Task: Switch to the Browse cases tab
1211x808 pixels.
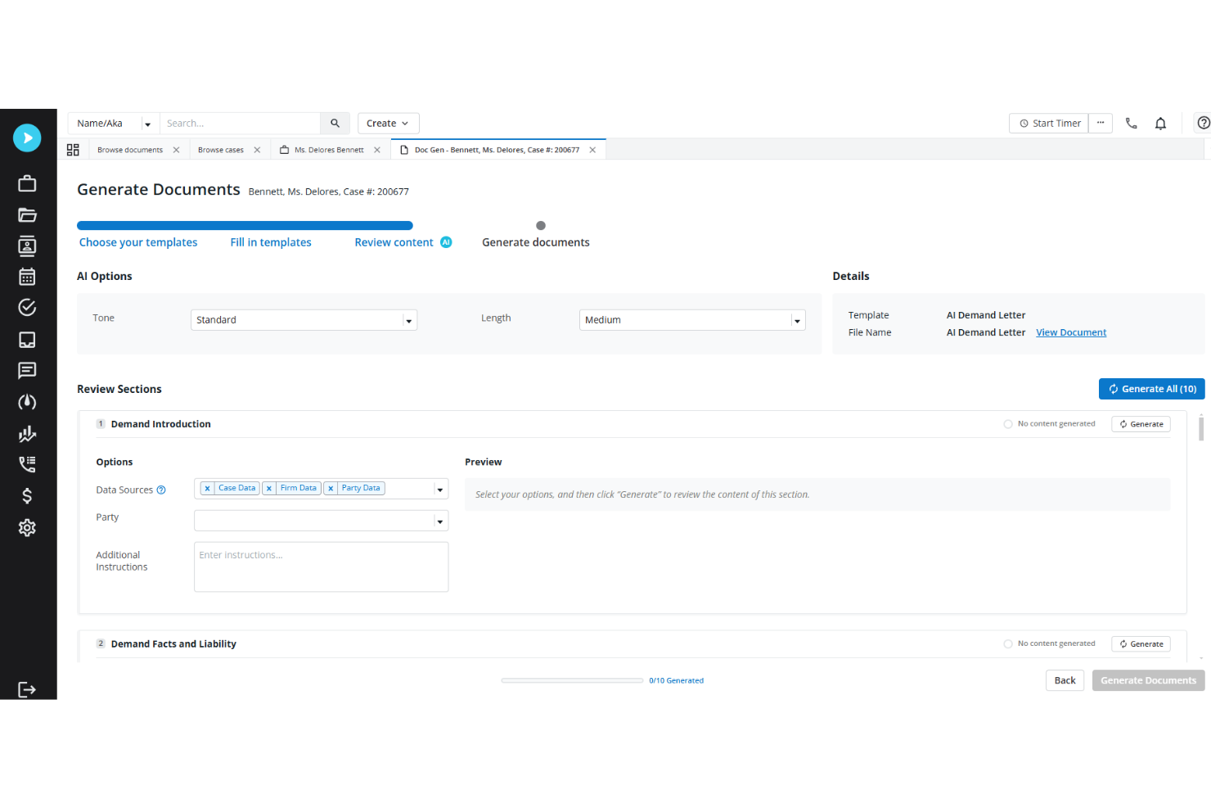Action: click(x=221, y=150)
